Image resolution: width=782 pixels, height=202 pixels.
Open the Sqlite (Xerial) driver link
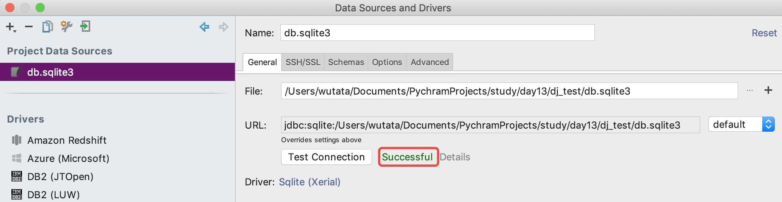(x=310, y=182)
